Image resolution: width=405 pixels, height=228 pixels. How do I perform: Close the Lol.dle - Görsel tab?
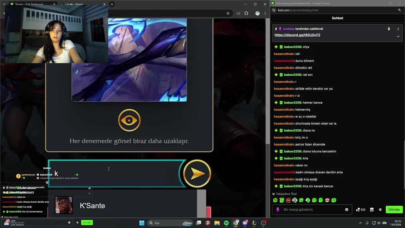104,4
